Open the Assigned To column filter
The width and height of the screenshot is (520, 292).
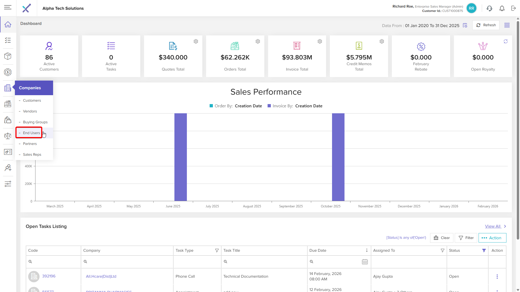point(442,251)
